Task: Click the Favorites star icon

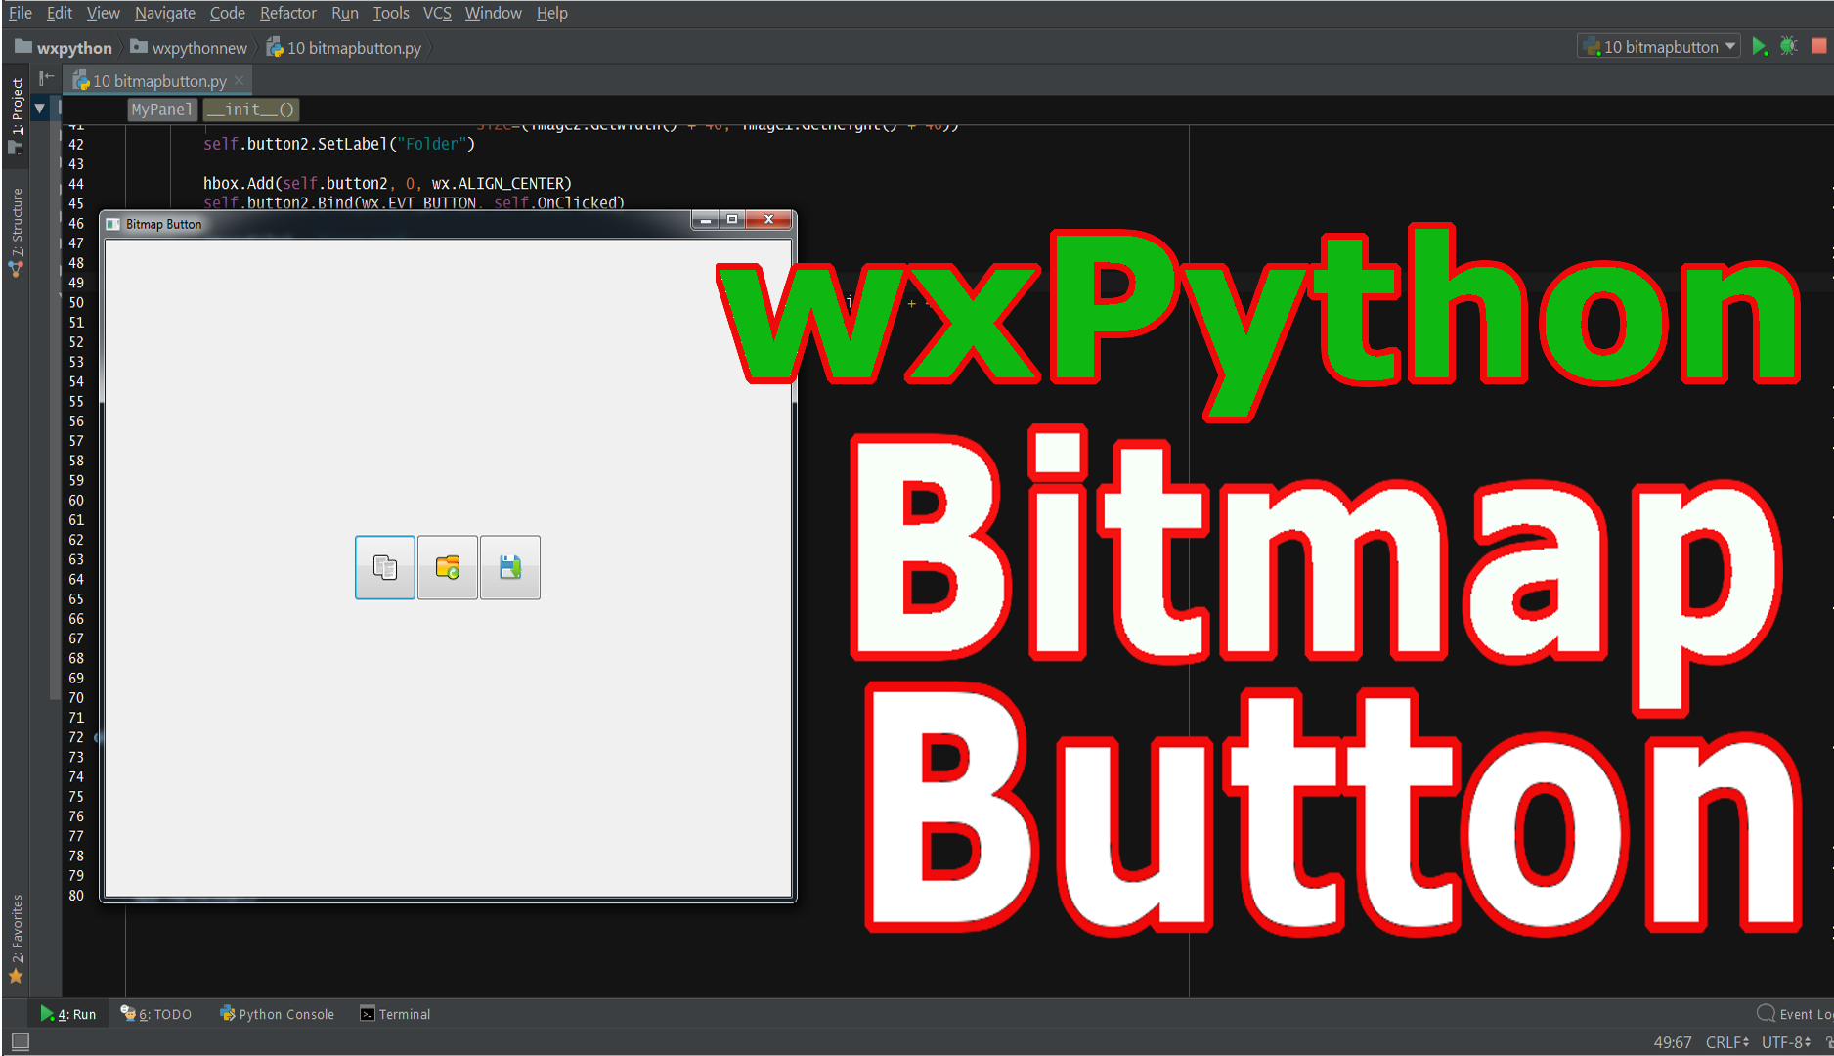Action: click(16, 976)
